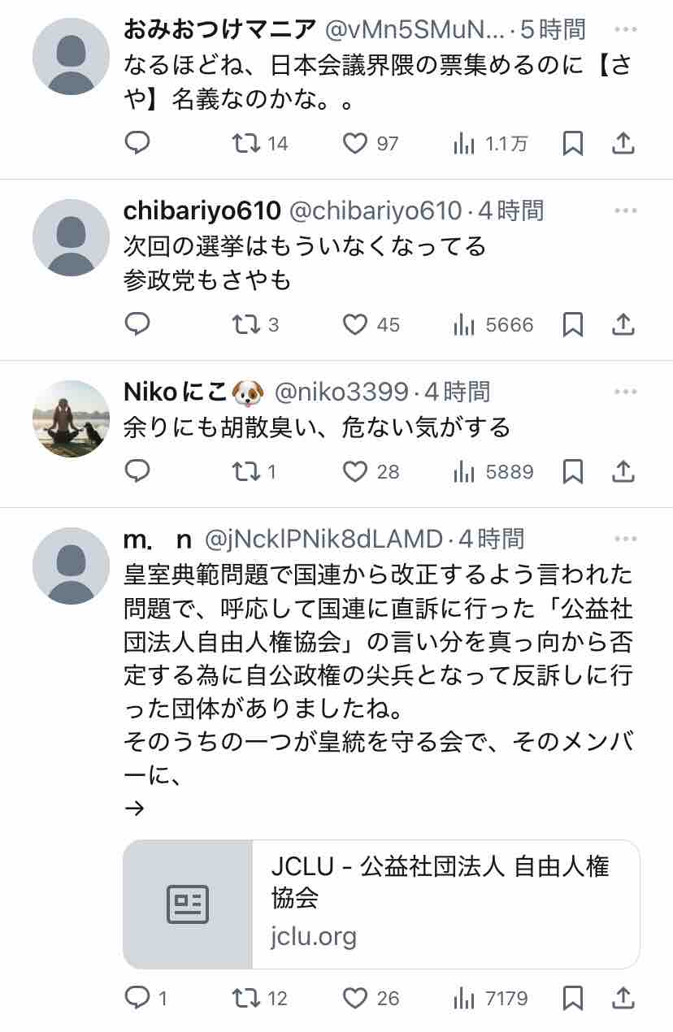This screenshot has height=1032, width=673.
Task: Reply to Nikoにこ's tweet
Action: click(x=137, y=471)
